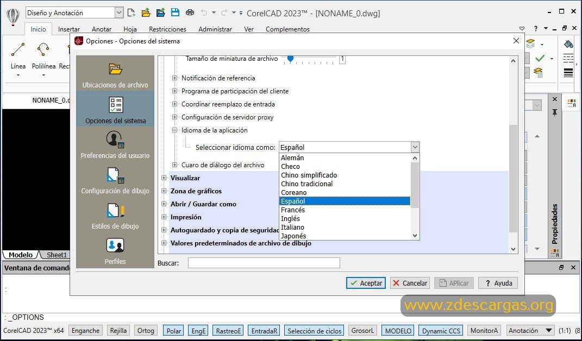Toggle Rejilla in status bar
Image resolution: width=582 pixels, height=341 pixels.
(118, 331)
